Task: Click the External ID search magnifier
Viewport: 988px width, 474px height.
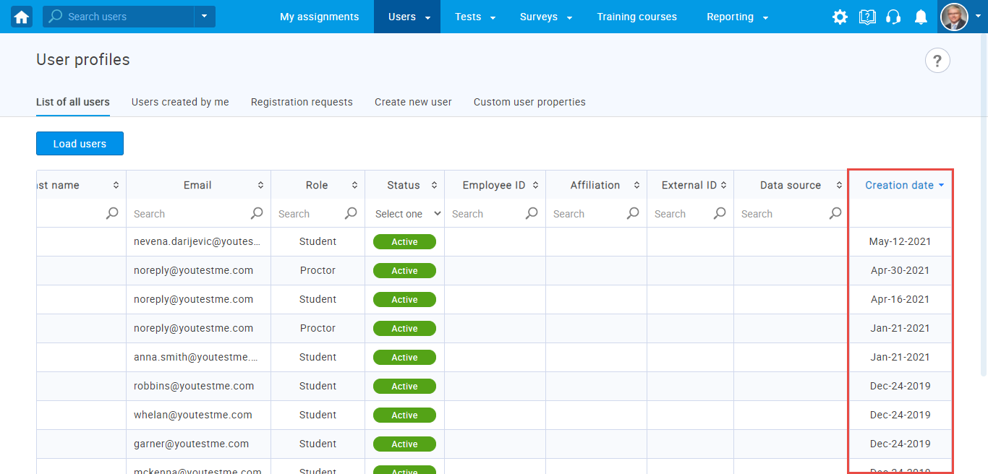Action: tap(720, 213)
